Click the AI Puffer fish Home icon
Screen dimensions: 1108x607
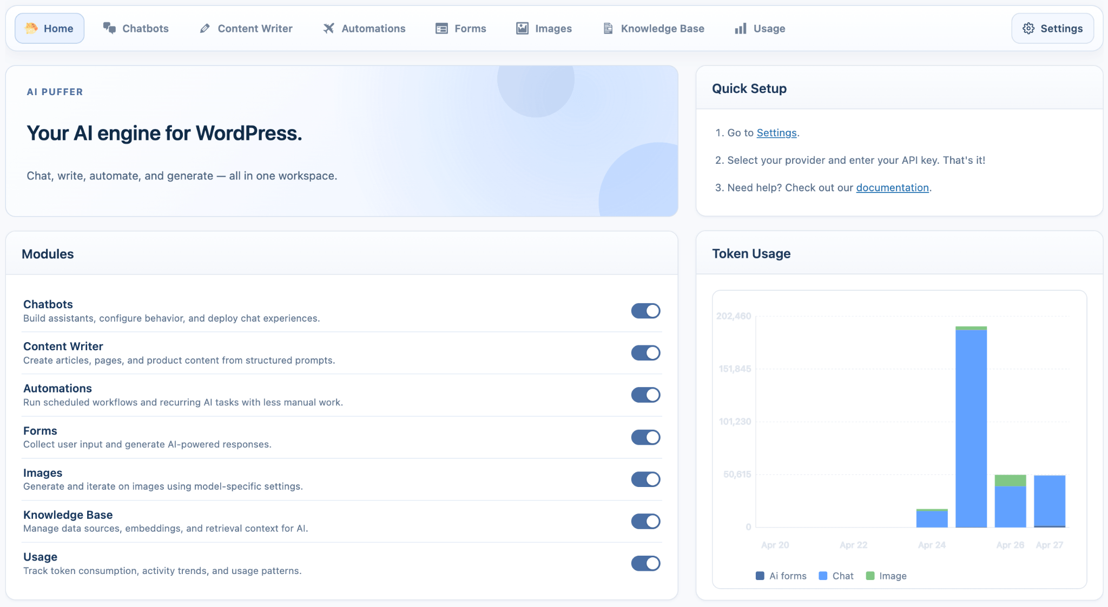tap(31, 28)
